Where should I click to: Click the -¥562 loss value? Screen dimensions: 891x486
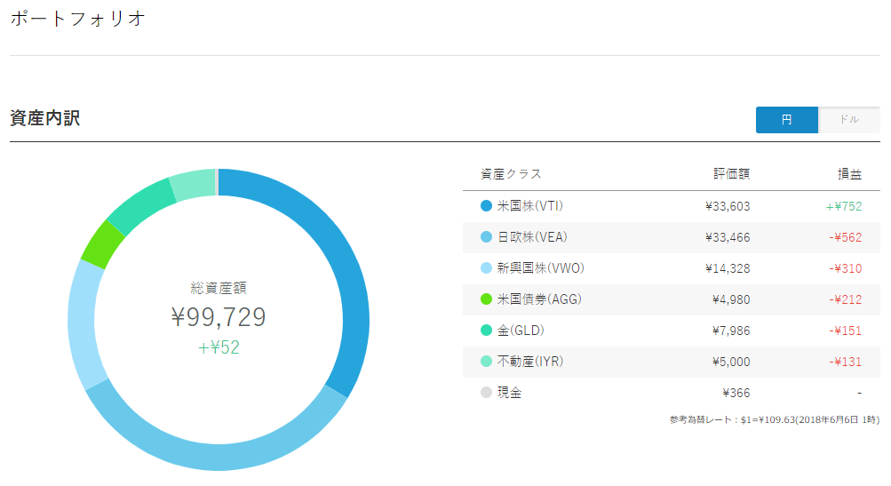846,237
